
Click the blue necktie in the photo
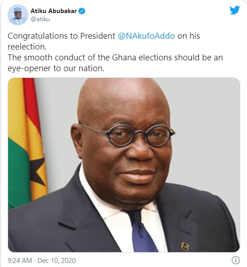click(x=141, y=232)
